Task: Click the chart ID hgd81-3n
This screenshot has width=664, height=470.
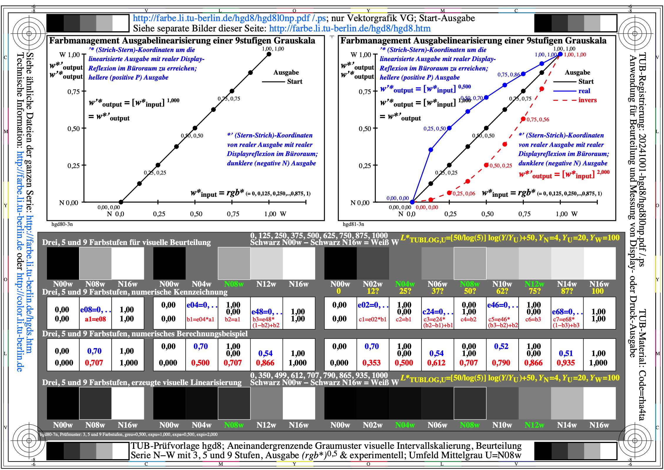Action: pyautogui.click(x=353, y=224)
